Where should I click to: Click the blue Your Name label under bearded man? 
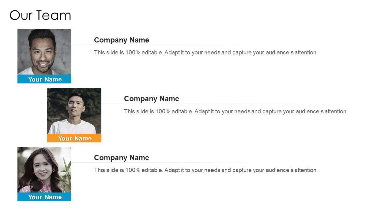click(x=44, y=79)
